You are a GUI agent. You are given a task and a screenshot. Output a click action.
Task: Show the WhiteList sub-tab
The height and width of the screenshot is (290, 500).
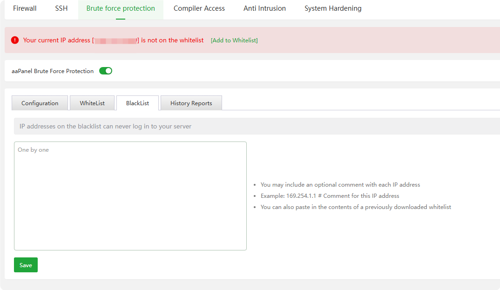(x=92, y=103)
